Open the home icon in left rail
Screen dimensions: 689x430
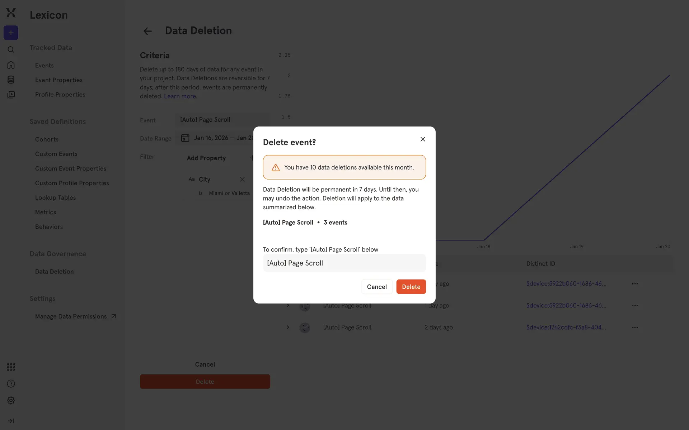pyautogui.click(x=11, y=65)
